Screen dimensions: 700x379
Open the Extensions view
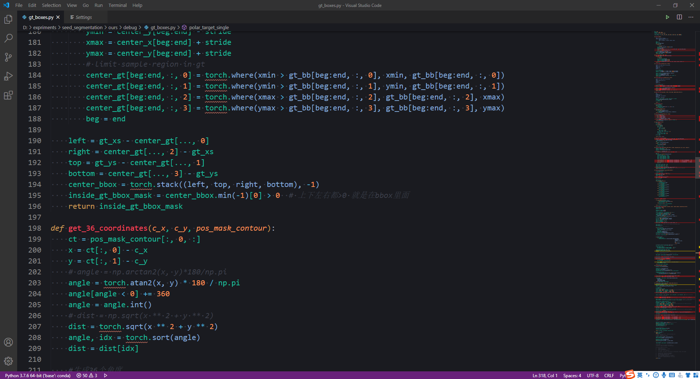click(8, 95)
